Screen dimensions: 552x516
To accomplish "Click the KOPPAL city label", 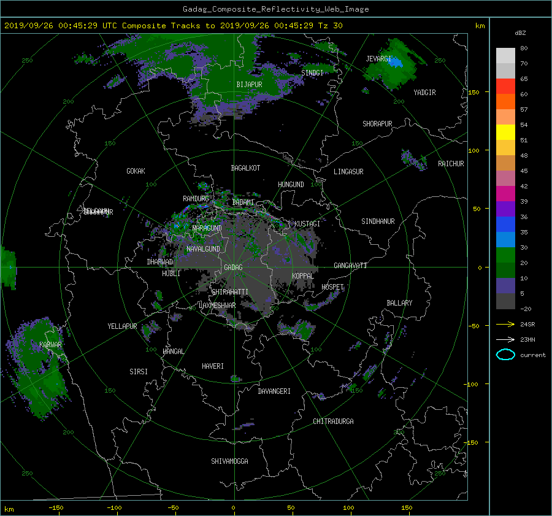I will pyautogui.click(x=303, y=276).
